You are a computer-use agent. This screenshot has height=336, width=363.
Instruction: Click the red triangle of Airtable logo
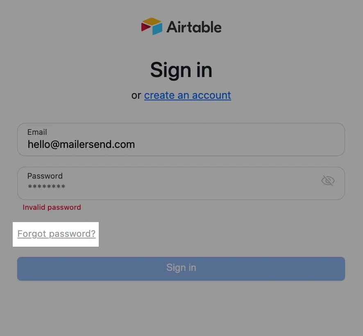point(145,27)
